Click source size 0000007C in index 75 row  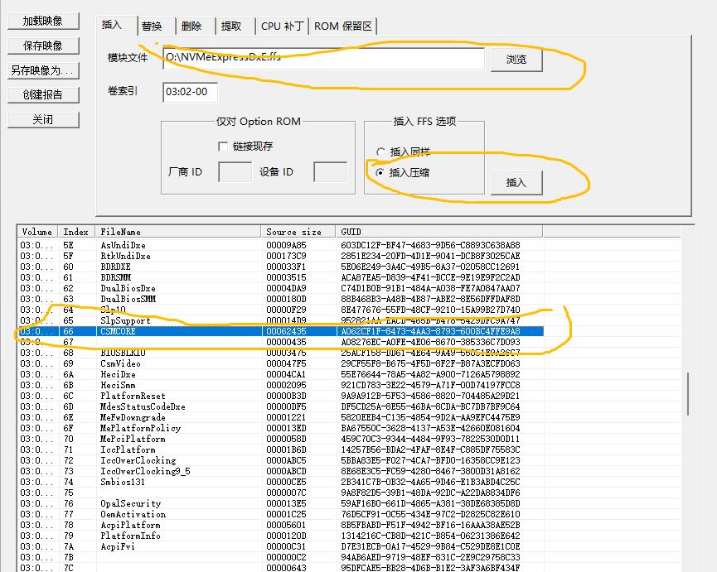[x=286, y=493]
